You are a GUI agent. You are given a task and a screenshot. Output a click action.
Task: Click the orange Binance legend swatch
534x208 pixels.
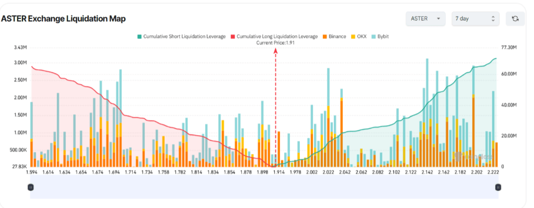pos(324,36)
